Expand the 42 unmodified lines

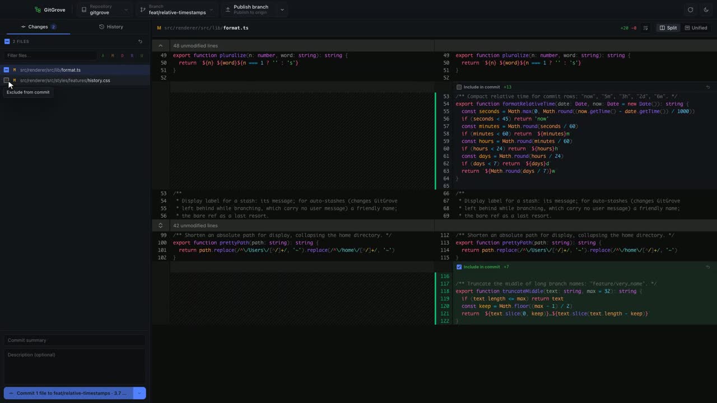coord(160,226)
